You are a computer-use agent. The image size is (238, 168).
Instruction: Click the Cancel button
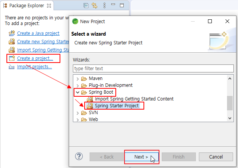(x=216, y=157)
